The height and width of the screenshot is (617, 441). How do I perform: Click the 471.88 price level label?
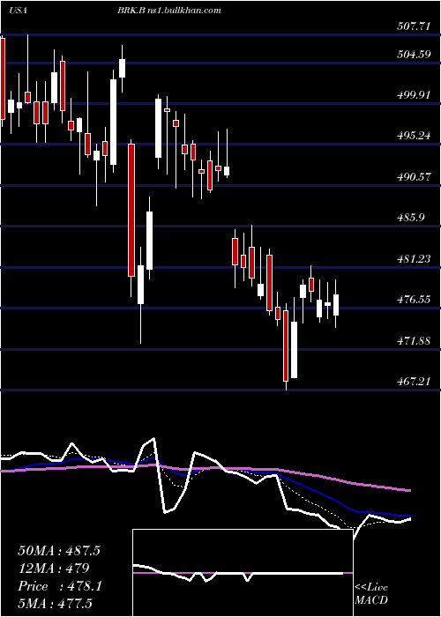[415, 340]
